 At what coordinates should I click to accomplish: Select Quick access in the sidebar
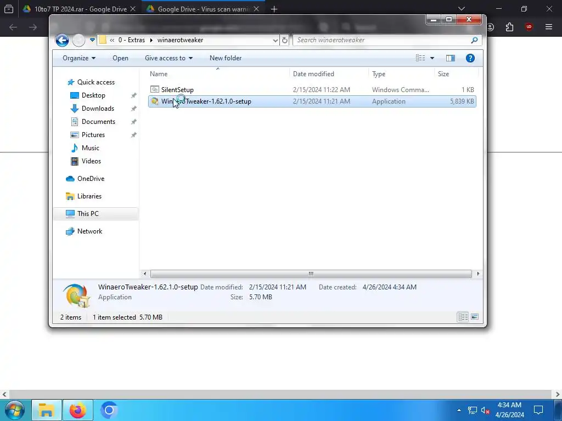click(92, 82)
